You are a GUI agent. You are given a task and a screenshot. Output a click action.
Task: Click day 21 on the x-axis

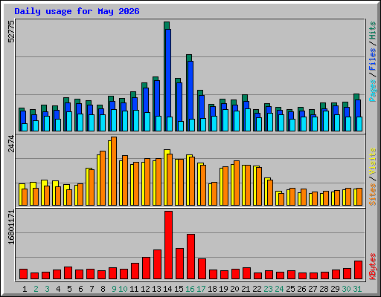[x=246, y=289]
